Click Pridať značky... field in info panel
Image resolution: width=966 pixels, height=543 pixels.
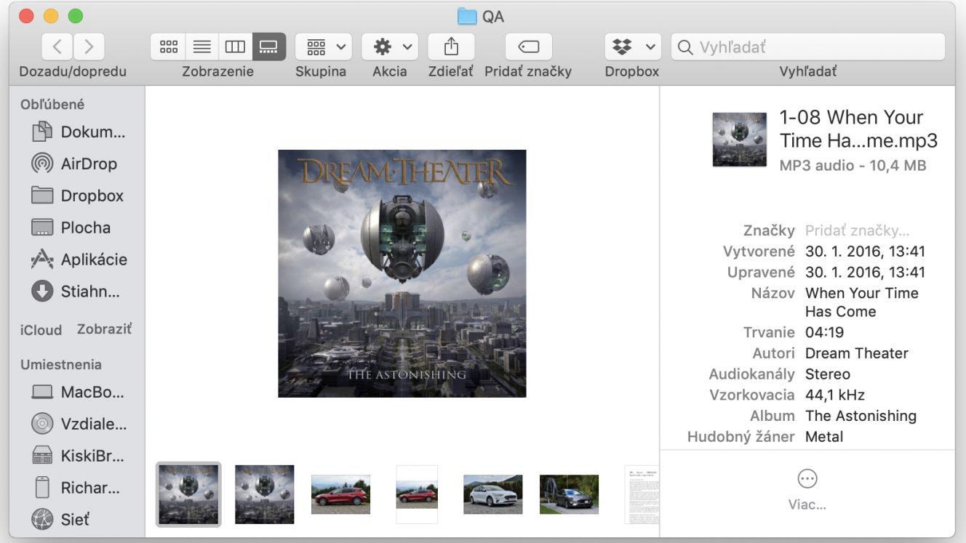pos(857,230)
